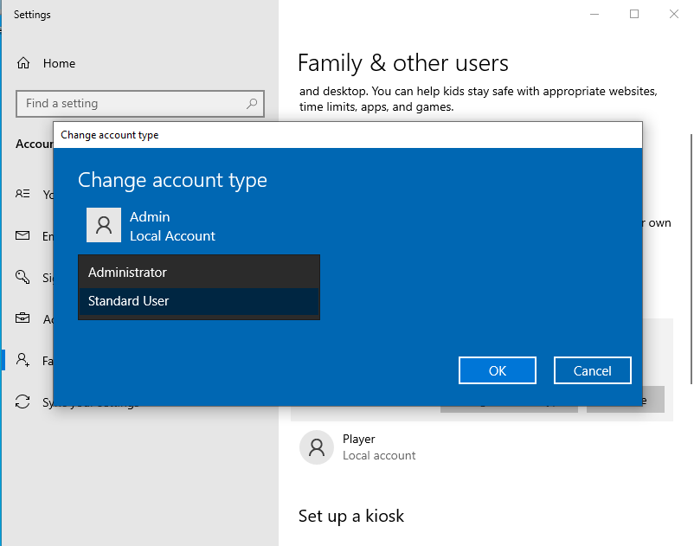Select the Family & other users icon
Viewport: 694px width, 546px height.
(23, 361)
